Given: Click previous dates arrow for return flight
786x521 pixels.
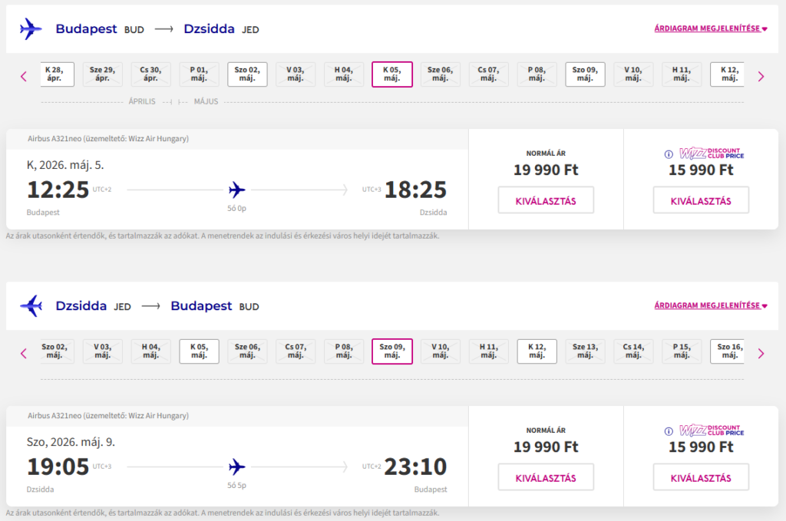Looking at the screenshot, I should click(24, 353).
